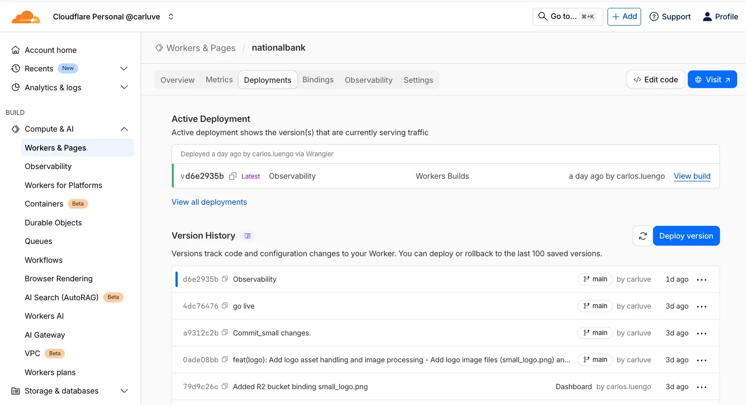Open View all deployments link

[209, 202]
